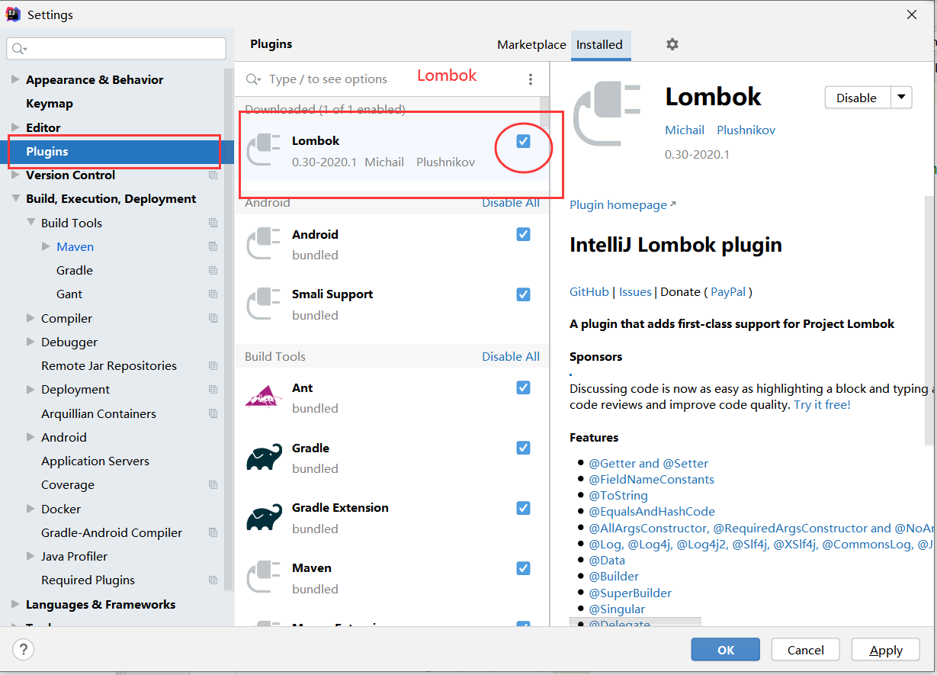Click the help question mark button
The height and width of the screenshot is (675, 937).
(x=24, y=650)
